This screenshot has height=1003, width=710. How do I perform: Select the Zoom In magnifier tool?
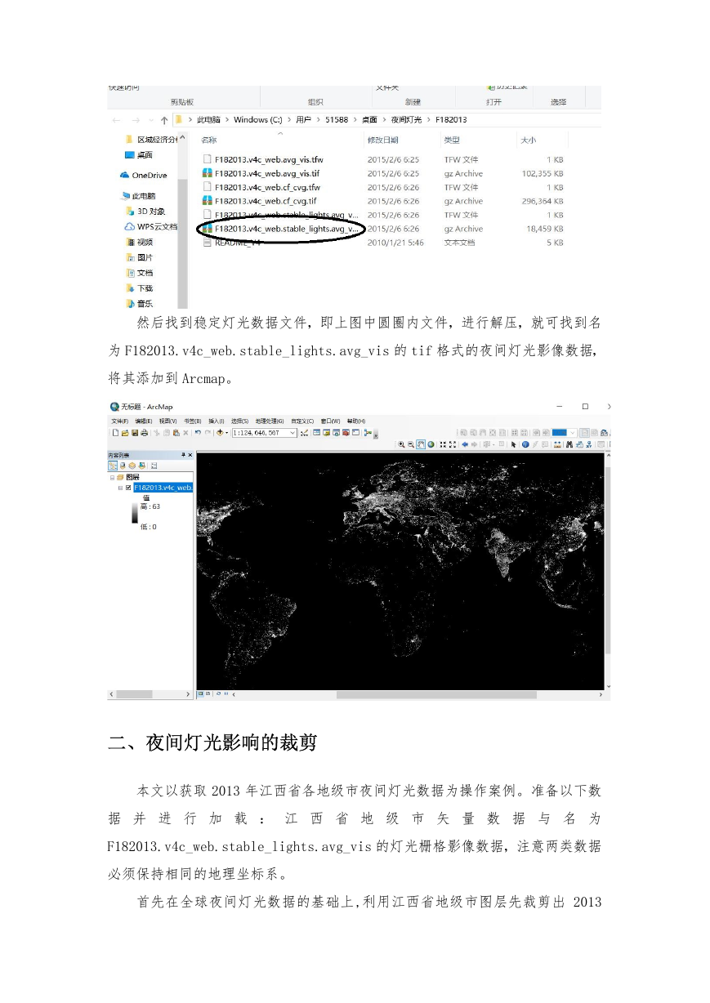(401, 444)
